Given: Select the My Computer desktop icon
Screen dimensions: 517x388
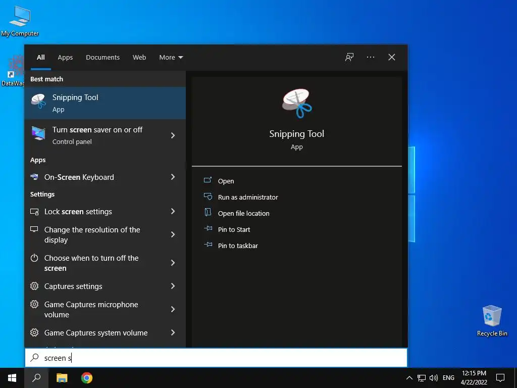Looking at the screenshot, I should pyautogui.click(x=20, y=21).
